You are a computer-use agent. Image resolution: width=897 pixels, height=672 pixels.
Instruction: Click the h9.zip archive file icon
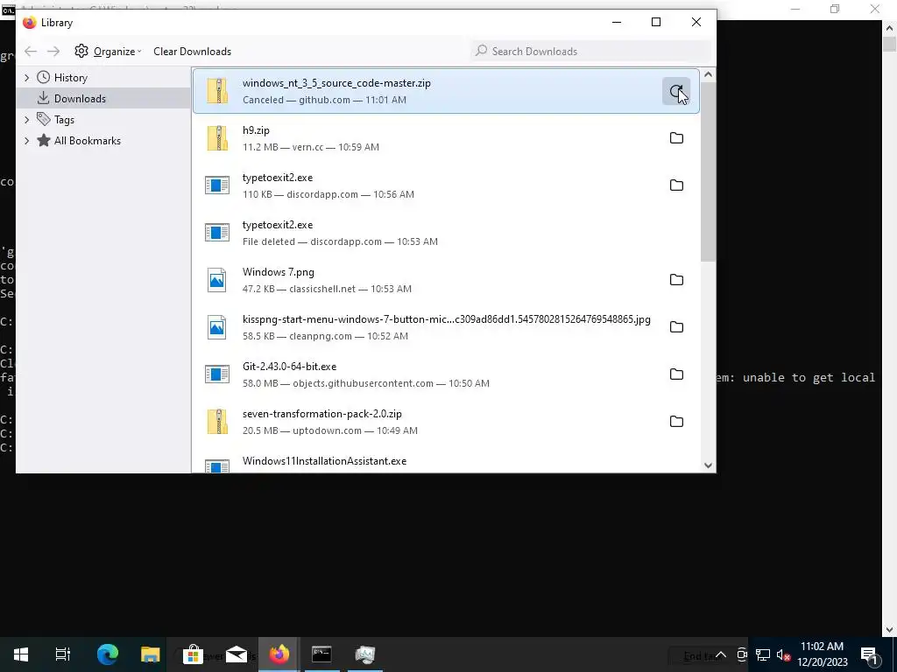click(217, 138)
